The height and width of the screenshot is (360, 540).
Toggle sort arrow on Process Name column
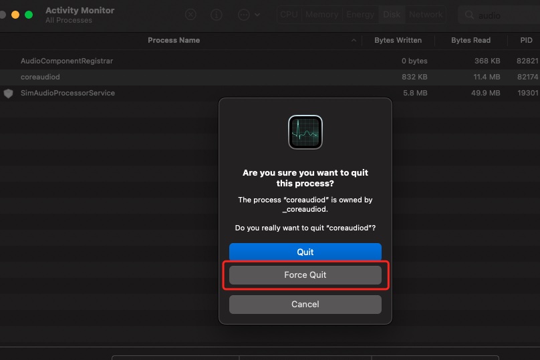click(x=354, y=41)
